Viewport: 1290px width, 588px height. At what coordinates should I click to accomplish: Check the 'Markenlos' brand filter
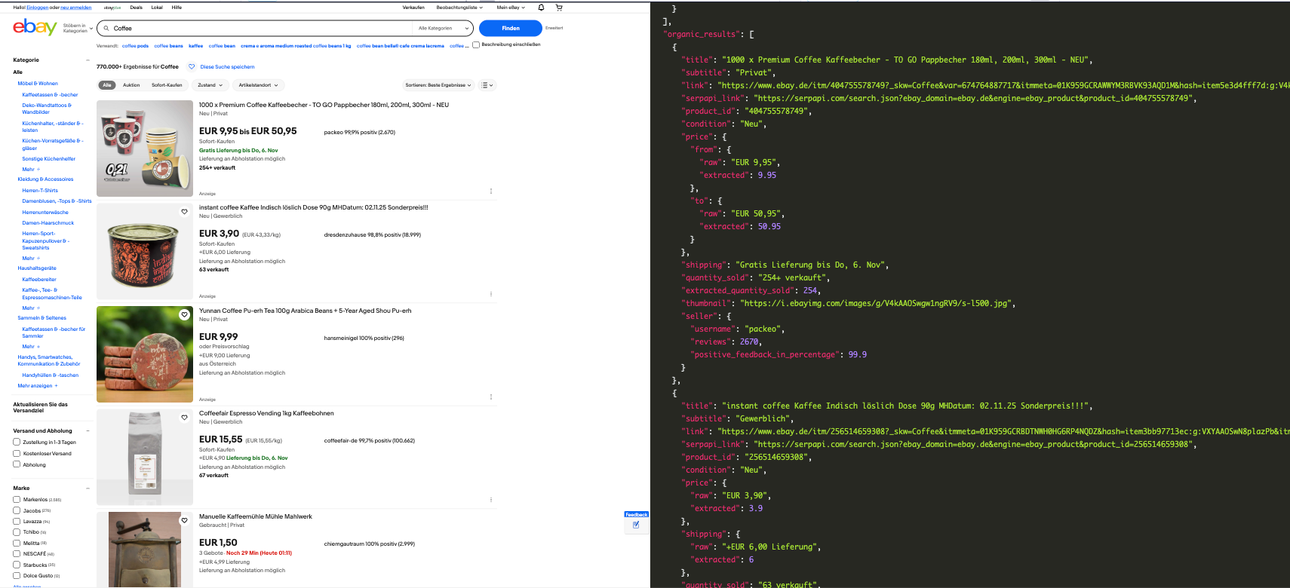point(17,499)
